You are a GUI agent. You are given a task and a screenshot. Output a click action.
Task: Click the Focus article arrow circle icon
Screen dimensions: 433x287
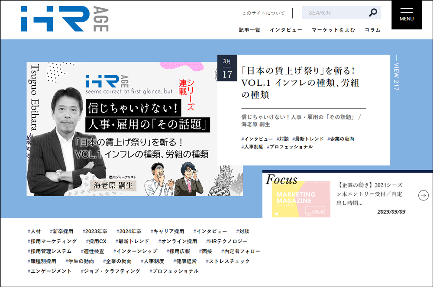coord(423,195)
